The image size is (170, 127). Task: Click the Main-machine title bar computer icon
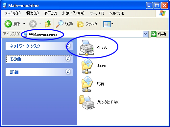5,5
